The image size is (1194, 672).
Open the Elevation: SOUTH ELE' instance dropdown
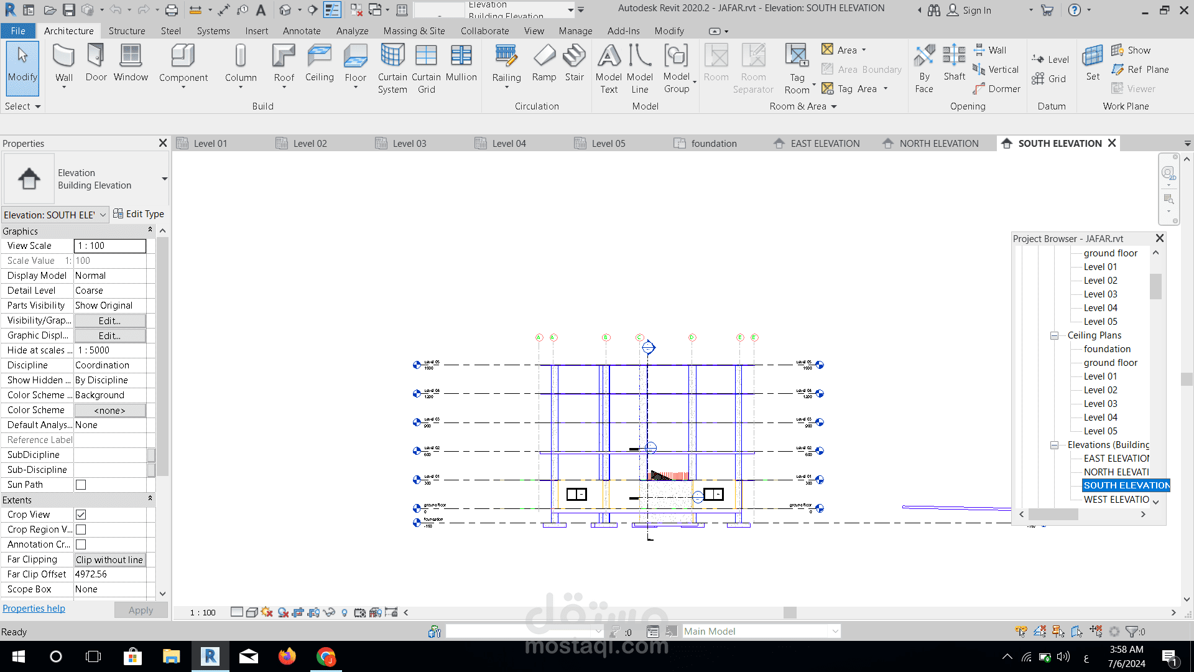[55, 215]
